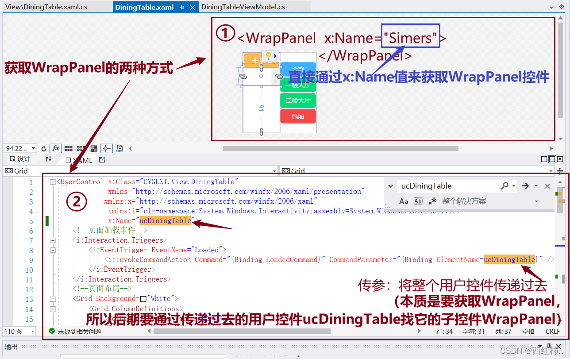The width and height of the screenshot is (570, 359).
Task: Choose vertical split layout icon
Action: [544, 159]
